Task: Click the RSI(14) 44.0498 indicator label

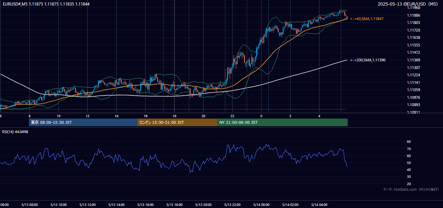Action: point(15,132)
